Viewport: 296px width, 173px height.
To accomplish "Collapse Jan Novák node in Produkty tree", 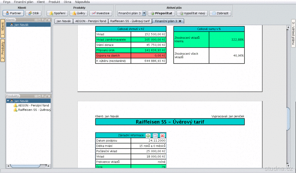I will click(8, 101).
